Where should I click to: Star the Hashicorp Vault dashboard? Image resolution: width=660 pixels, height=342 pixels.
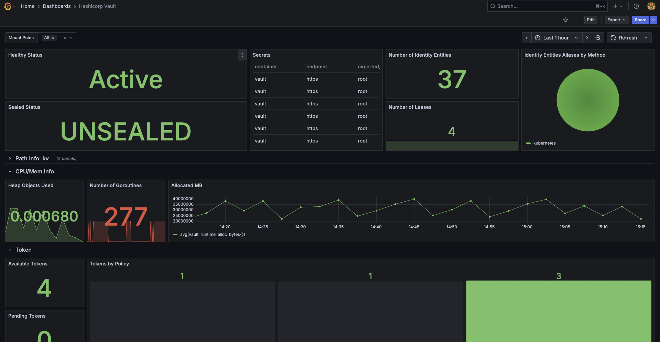[x=565, y=20]
